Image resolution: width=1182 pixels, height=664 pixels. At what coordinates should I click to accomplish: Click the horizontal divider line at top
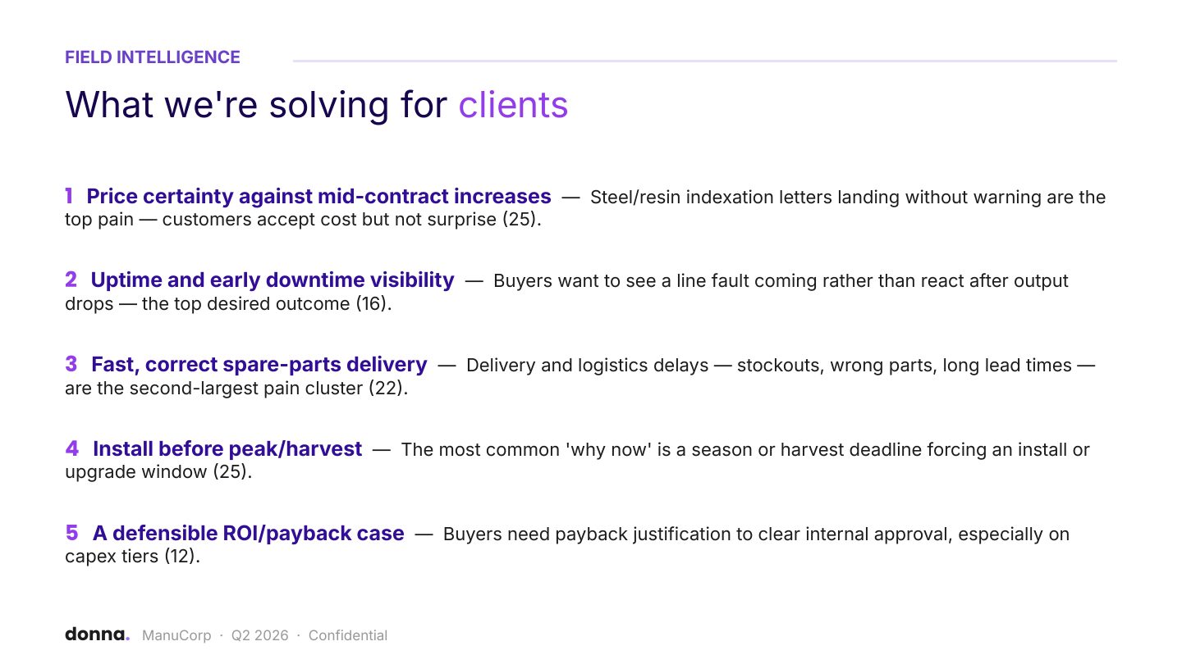point(705,61)
